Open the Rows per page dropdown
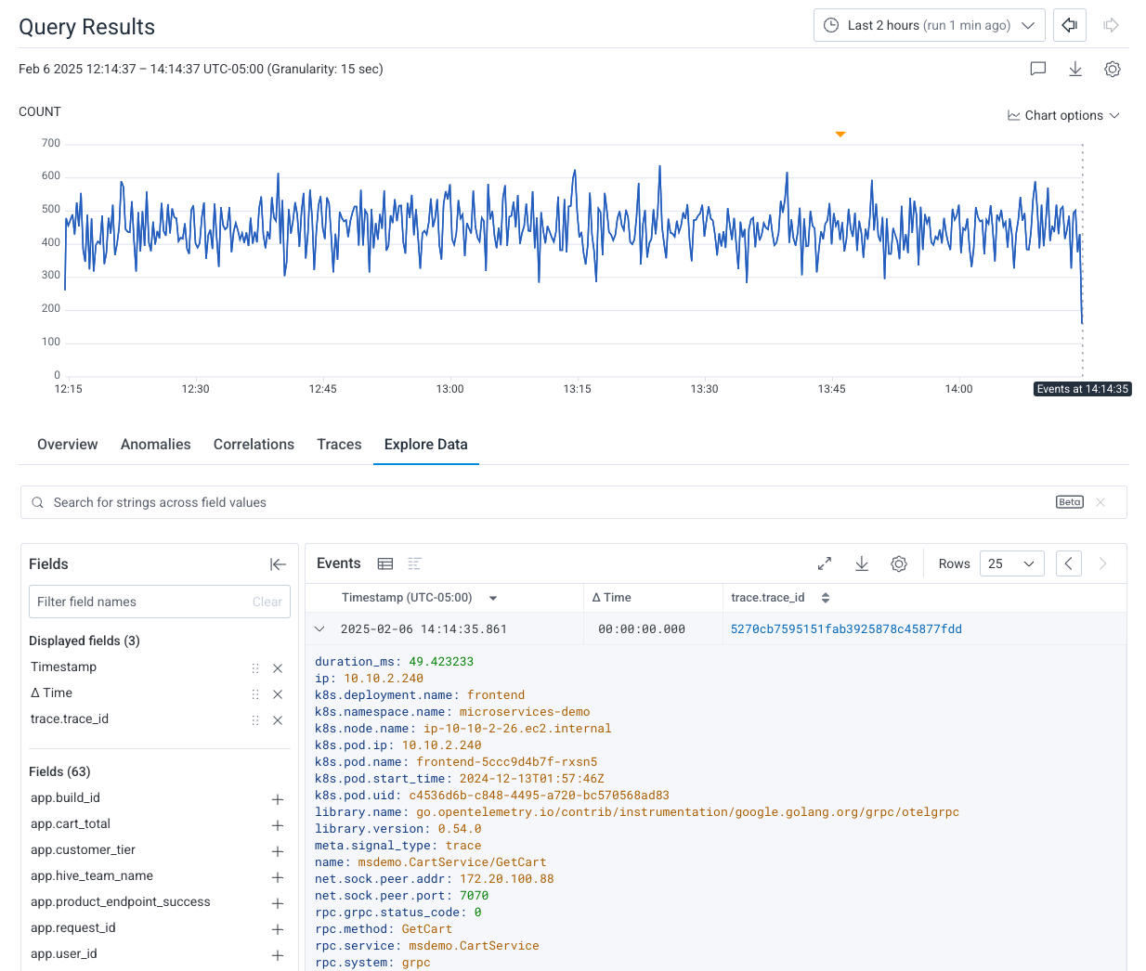 (1011, 563)
